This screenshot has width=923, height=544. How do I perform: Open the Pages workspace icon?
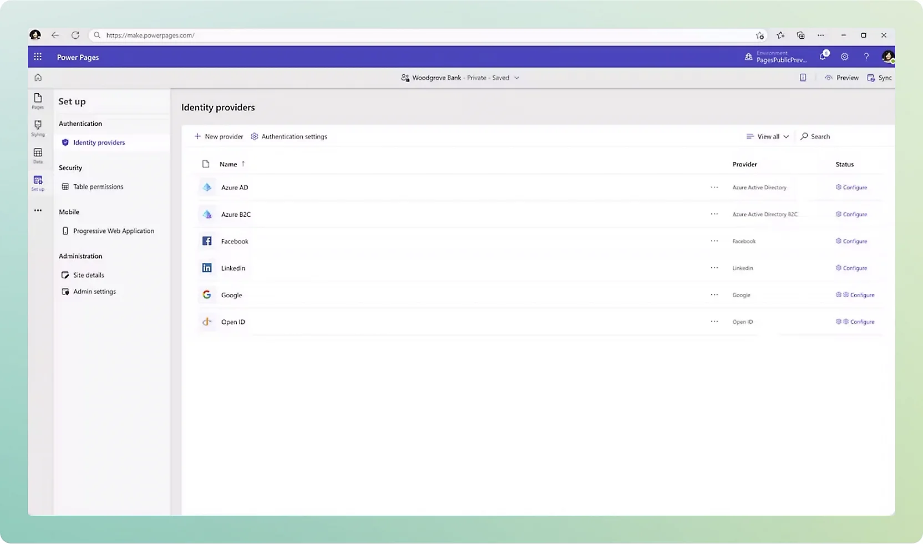38,101
